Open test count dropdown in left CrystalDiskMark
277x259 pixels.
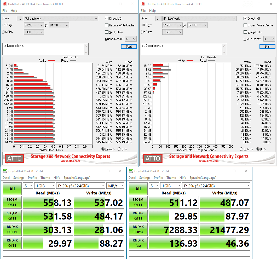28,186
